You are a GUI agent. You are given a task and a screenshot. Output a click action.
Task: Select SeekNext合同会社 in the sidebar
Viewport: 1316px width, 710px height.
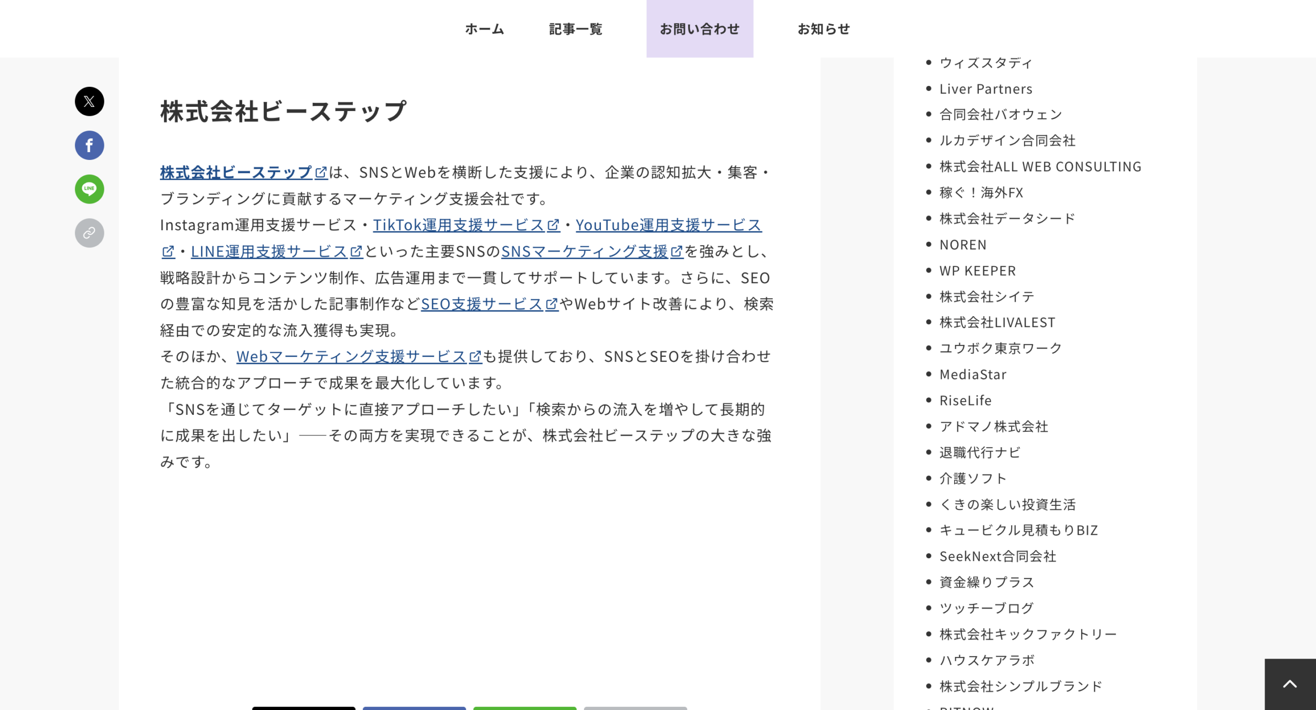point(998,556)
